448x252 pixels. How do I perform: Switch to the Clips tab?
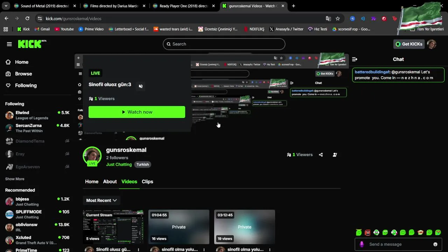(x=147, y=181)
